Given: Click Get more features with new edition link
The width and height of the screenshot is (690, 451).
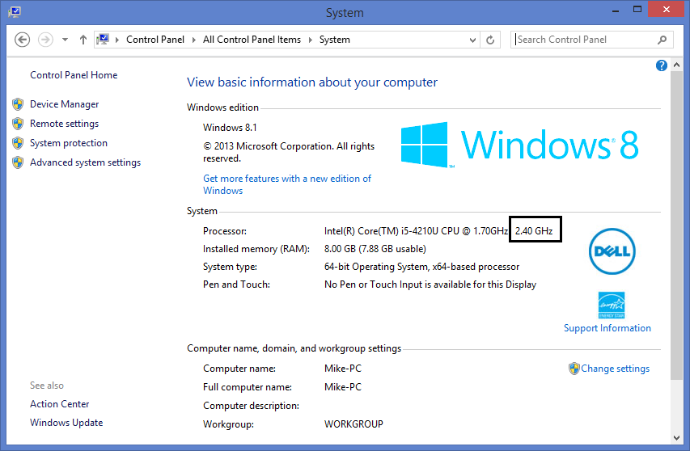Looking at the screenshot, I should click(x=287, y=184).
